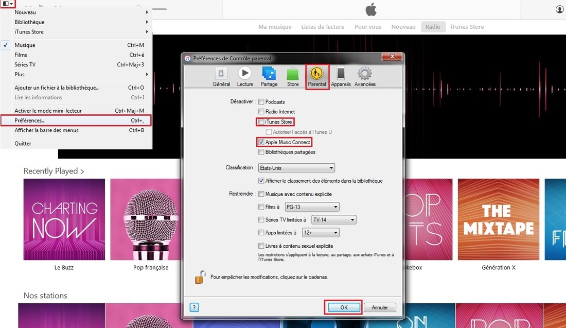The width and height of the screenshot is (566, 328).
Task: Toggle the Radio Internet checkbox
Action: click(261, 112)
